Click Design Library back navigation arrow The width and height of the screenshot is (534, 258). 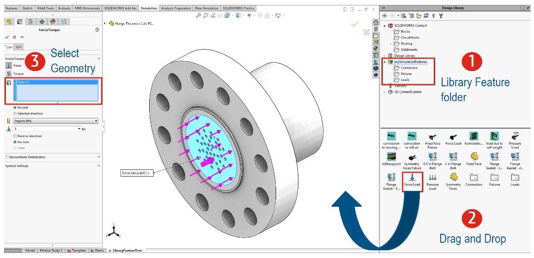coord(385,16)
